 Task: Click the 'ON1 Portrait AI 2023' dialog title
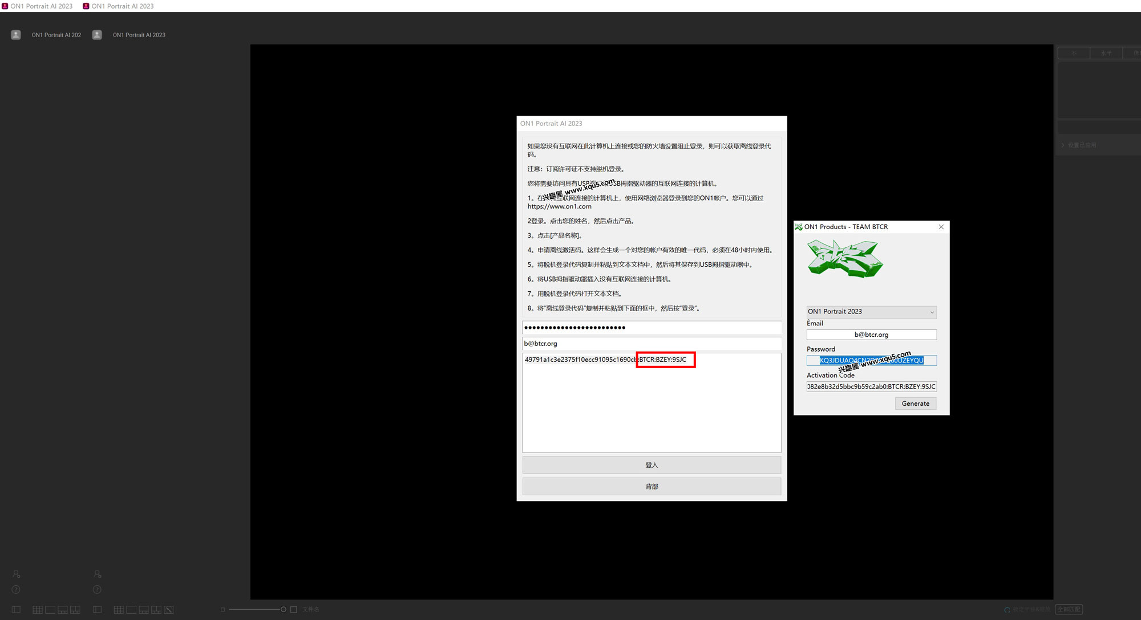[551, 124]
